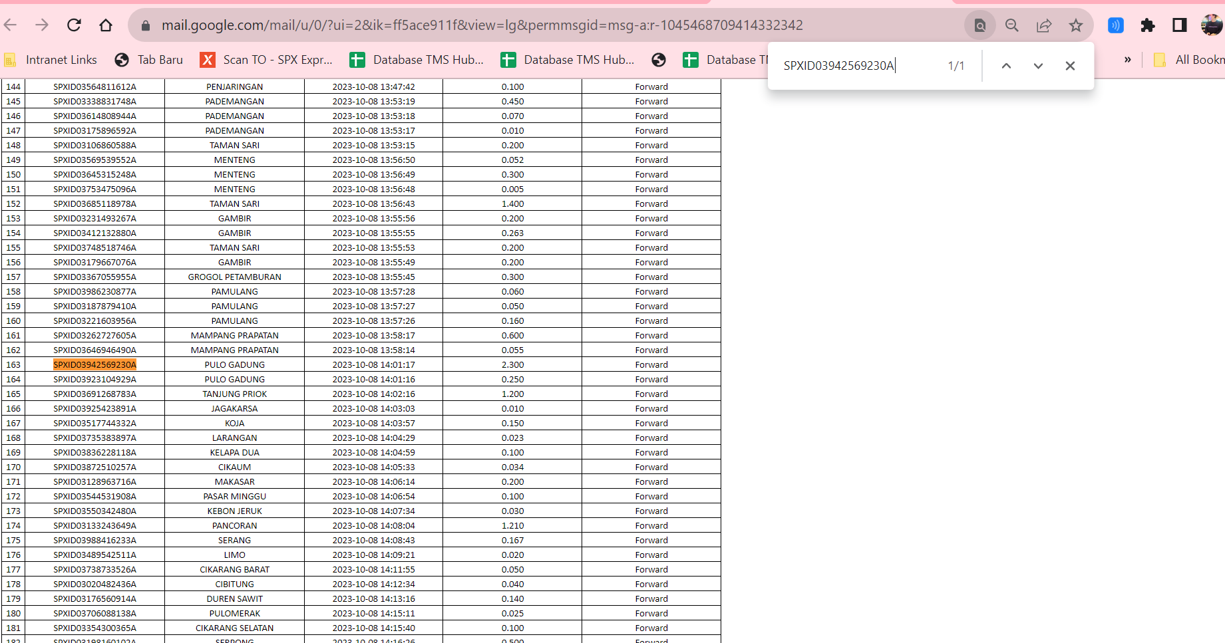Select highlighted tracking number SPXID03942569230A
Viewport: 1225px width, 643px height.
click(x=95, y=364)
